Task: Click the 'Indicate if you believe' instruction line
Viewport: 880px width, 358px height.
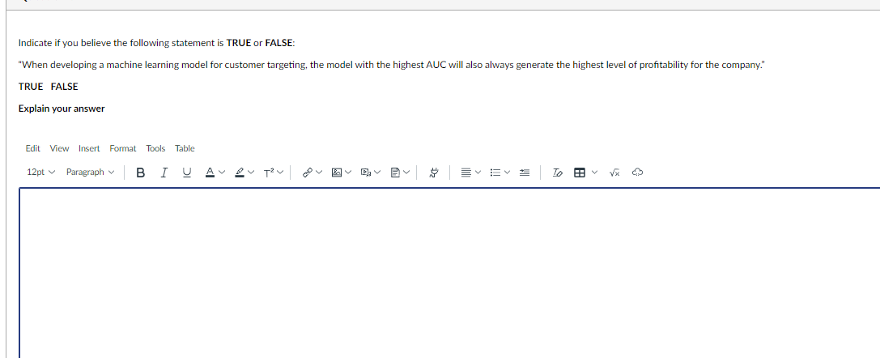Action: pyautogui.click(x=156, y=43)
